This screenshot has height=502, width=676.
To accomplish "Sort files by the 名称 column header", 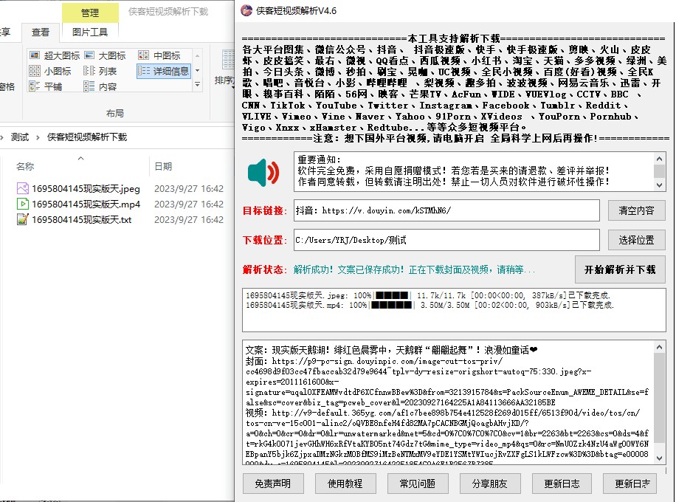I will tap(25, 166).
